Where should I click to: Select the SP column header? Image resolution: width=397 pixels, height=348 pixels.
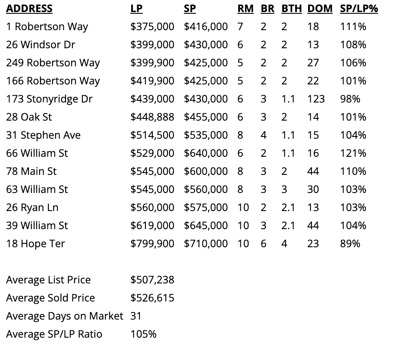(189, 9)
